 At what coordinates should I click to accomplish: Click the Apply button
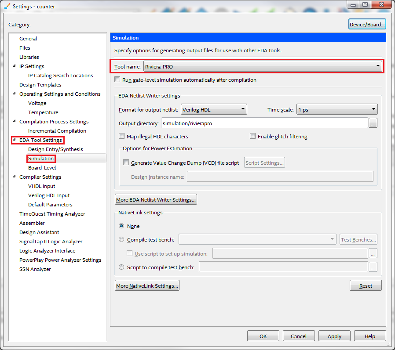(334, 336)
